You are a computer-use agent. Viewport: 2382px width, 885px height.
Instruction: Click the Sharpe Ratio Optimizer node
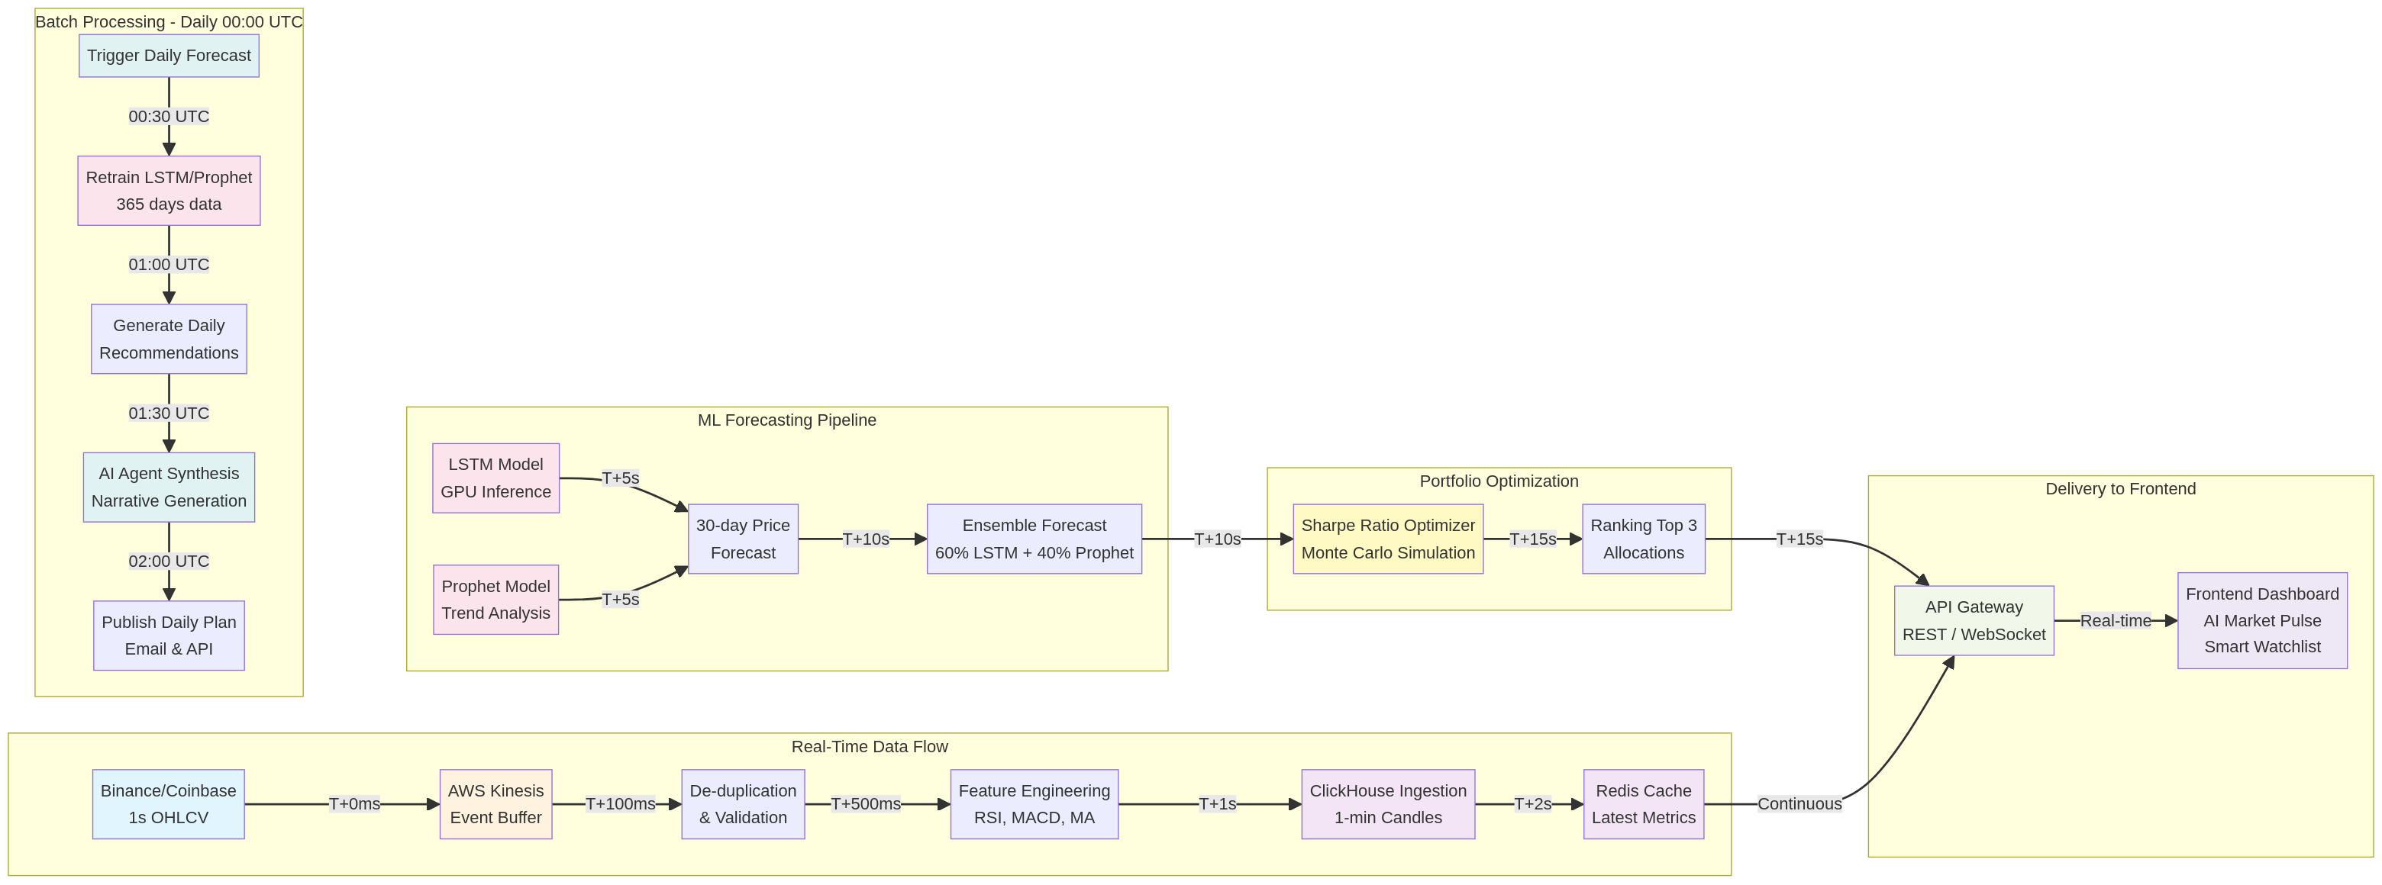[x=1388, y=539]
